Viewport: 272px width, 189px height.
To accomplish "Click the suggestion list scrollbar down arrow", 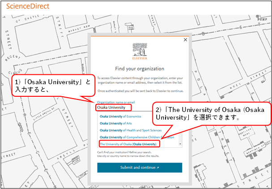I will tap(180, 145).
